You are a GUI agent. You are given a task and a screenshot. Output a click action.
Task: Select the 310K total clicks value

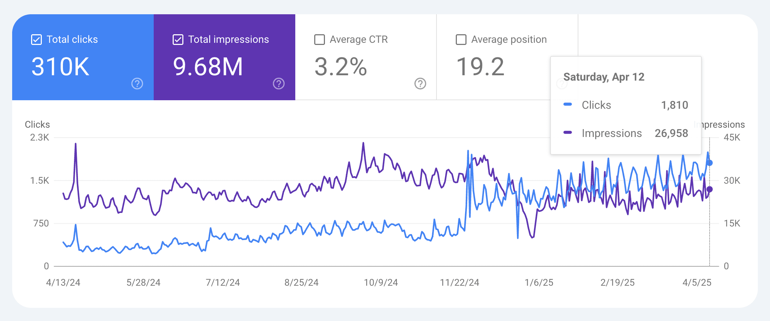point(60,67)
